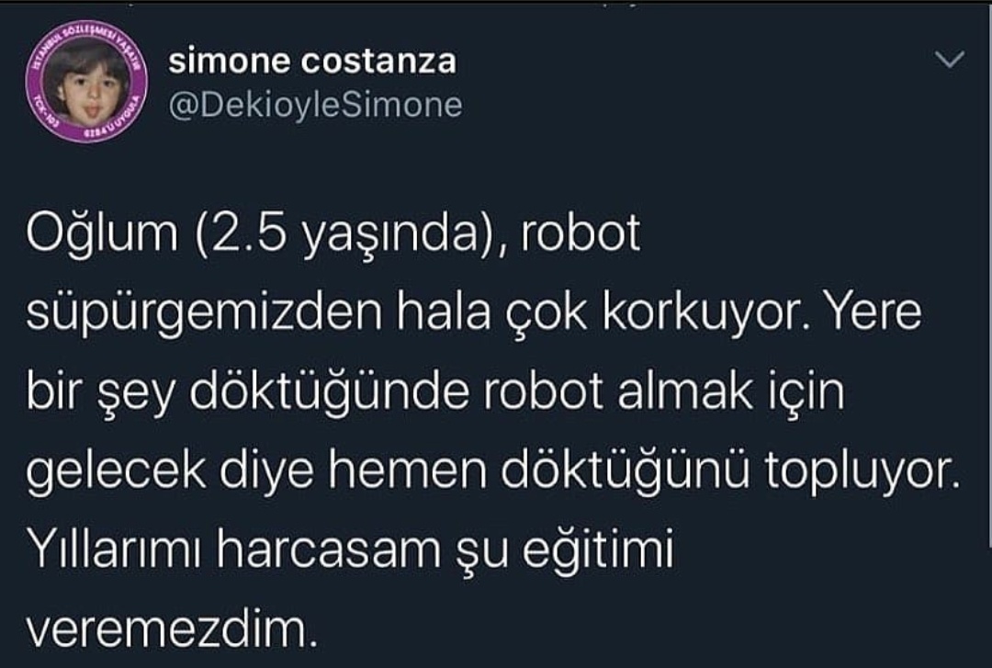Image resolution: width=992 pixels, height=668 pixels.
Task: Click the word "harcasam"
Action: pyautogui.click(x=329, y=550)
